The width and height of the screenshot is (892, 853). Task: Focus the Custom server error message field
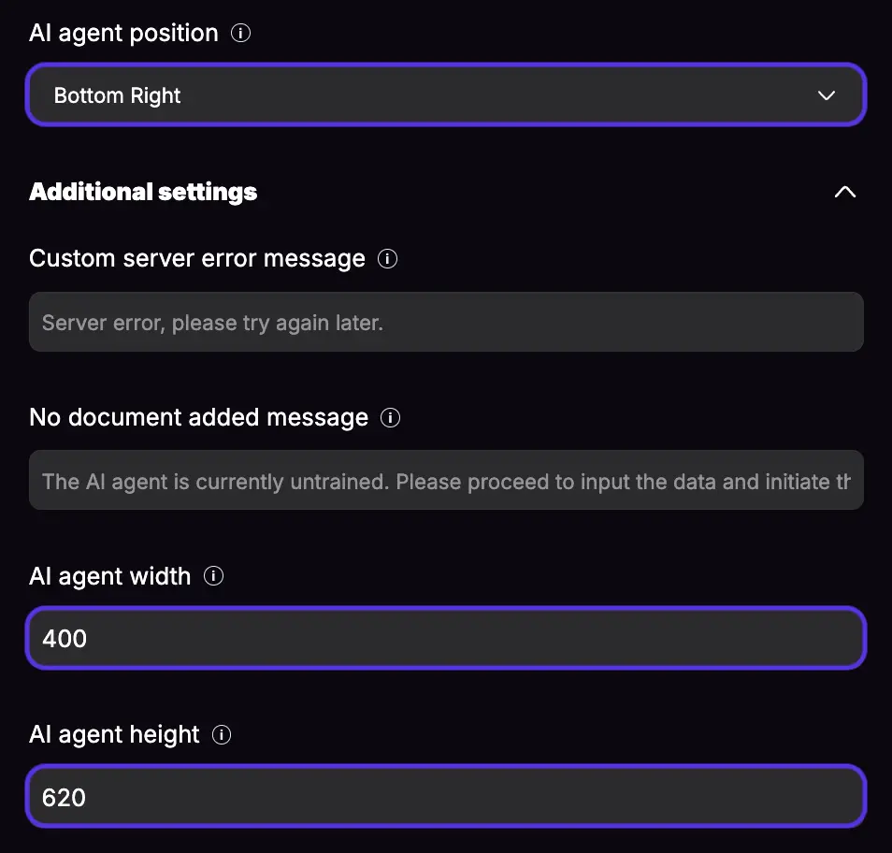pyautogui.click(x=446, y=322)
